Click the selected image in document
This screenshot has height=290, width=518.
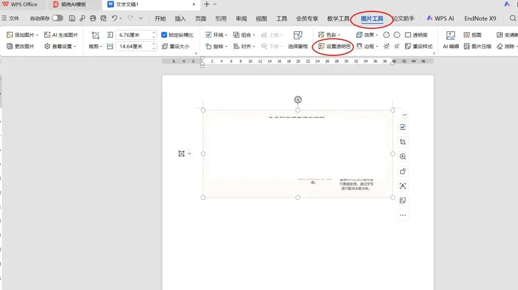[298, 154]
